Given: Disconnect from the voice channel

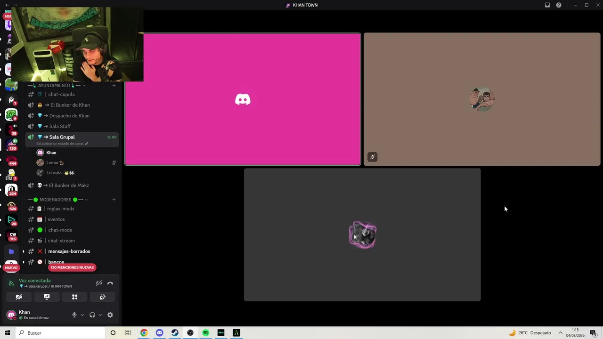Looking at the screenshot, I should [x=110, y=283].
